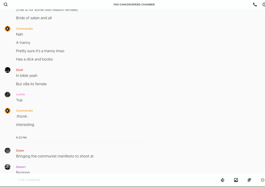Click Commander's orange avatar above "Nah"

click(x=7, y=29)
